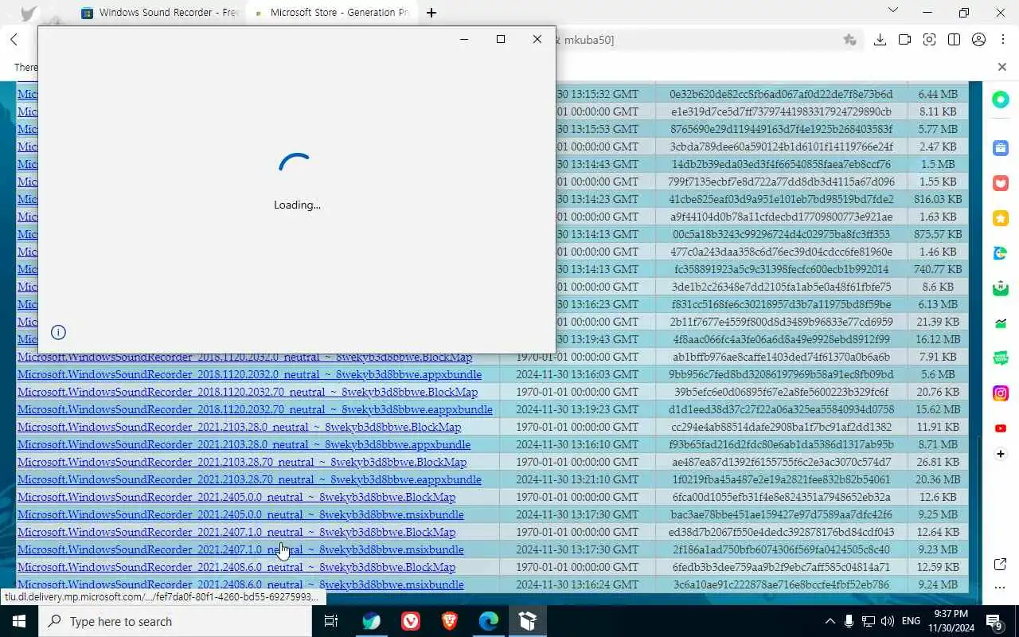Show hidden system tray icons
This screenshot has height=637, width=1019.
830,621
